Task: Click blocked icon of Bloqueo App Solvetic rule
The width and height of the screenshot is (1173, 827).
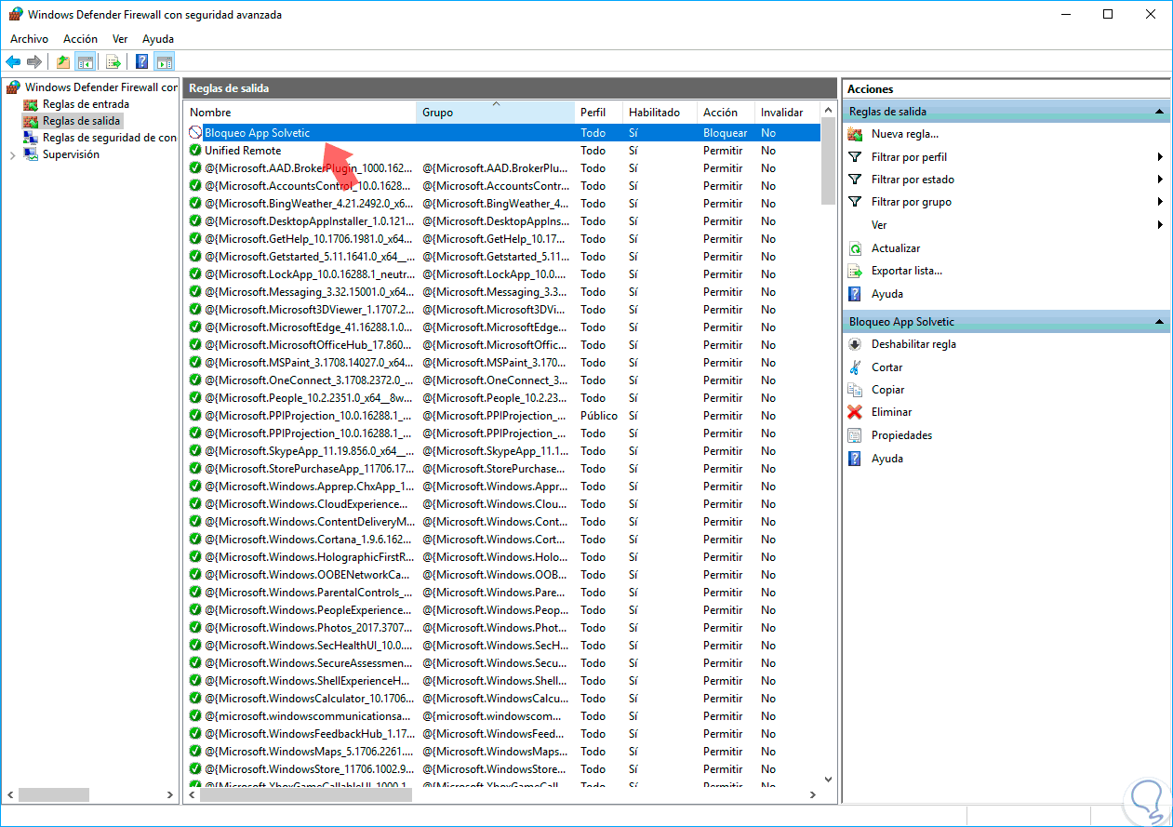Action: (x=195, y=133)
